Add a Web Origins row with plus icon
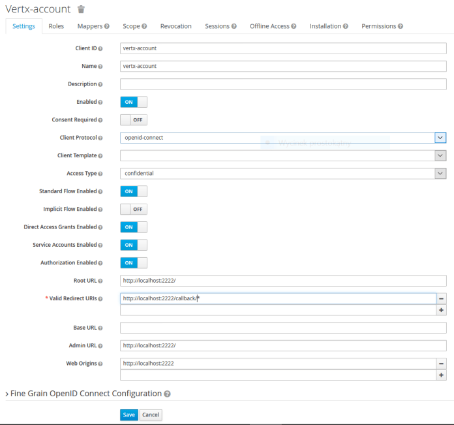The image size is (454, 425). click(x=442, y=375)
